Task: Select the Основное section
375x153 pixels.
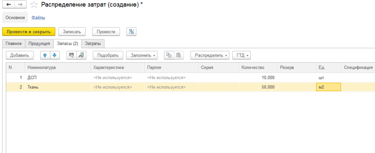Action: [x=15, y=18]
